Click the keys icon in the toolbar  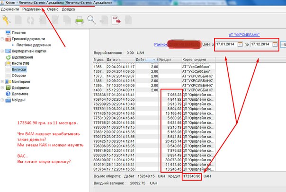pos(6,20)
